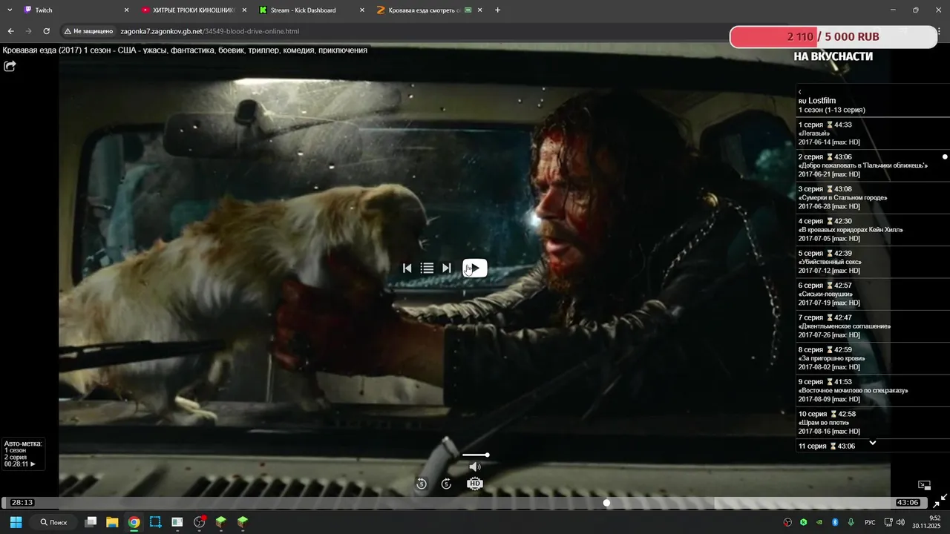Toggle the playlist list icon
The width and height of the screenshot is (950, 534).
pos(427,268)
